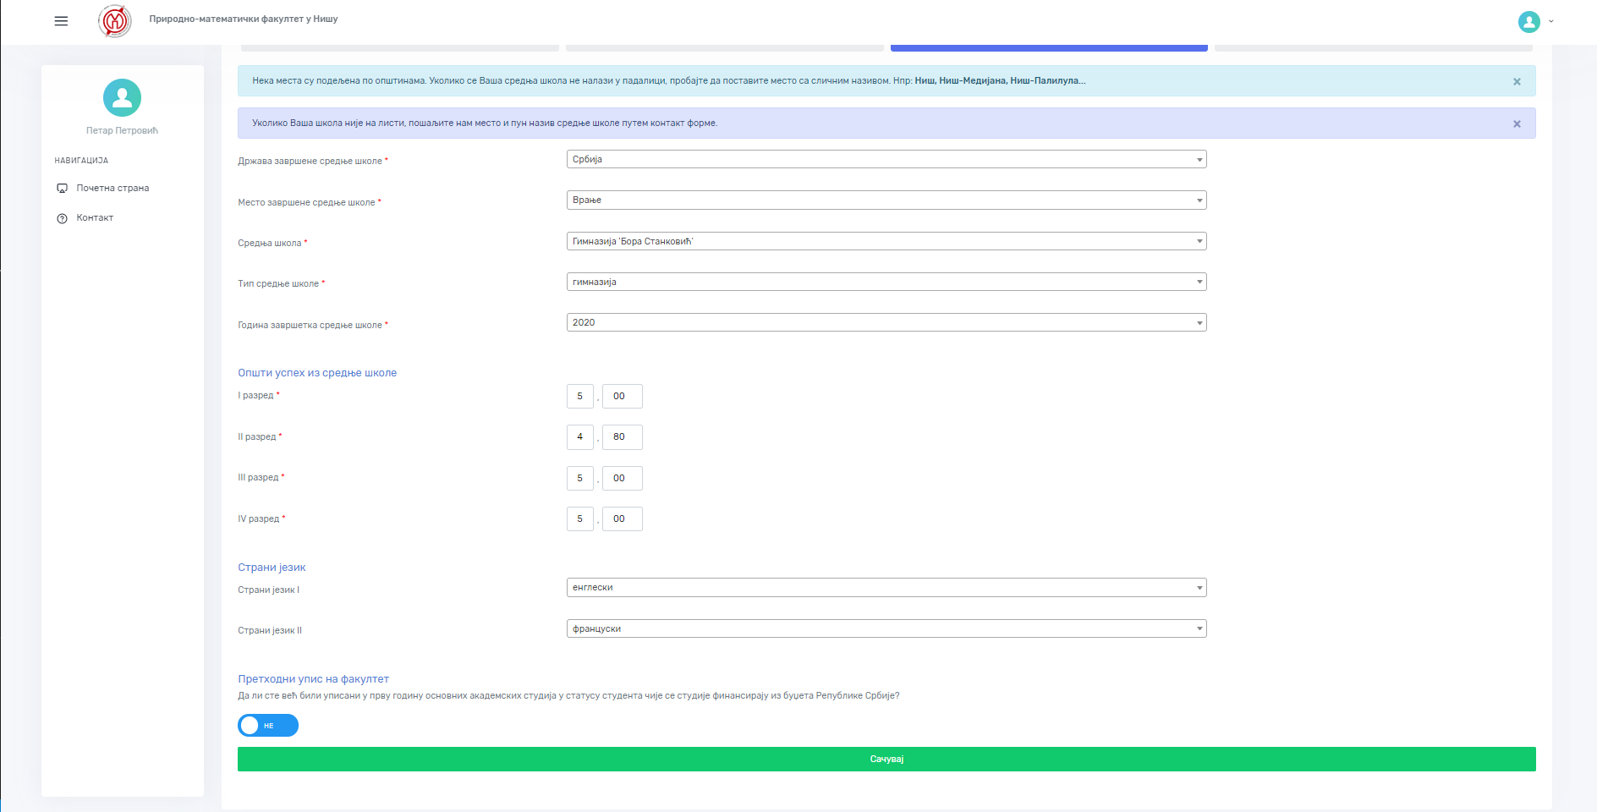1597x812 pixels.
Task: Toggle the previous enrollment НЕ switch
Action: pos(268,726)
